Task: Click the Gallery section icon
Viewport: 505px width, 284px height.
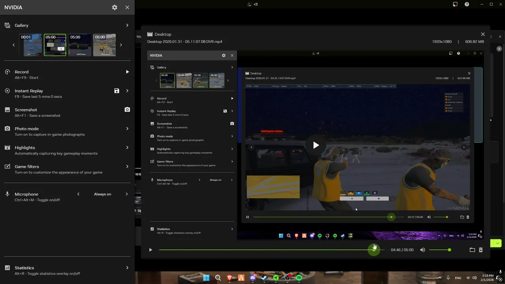Action: (x=7, y=25)
